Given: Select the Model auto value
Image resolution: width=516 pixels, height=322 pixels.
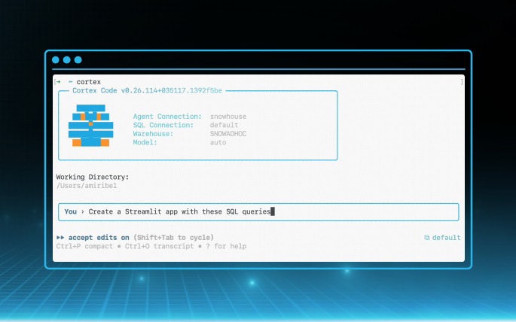Looking at the screenshot, I should point(218,142).
